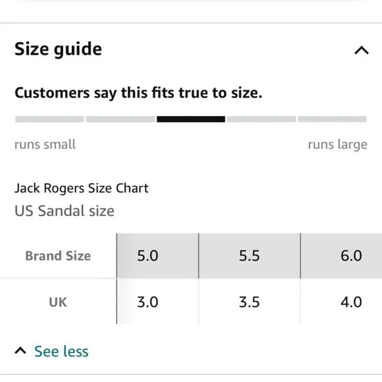Click the Size guide heading
Viewport: 382px width, 382px height.
(58, 49)
